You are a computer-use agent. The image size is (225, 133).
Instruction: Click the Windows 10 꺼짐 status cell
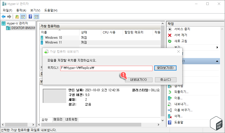(84, 38)
